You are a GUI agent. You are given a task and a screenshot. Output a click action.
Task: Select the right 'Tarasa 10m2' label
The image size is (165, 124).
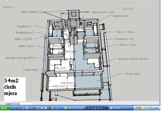(x=132, y=74)
